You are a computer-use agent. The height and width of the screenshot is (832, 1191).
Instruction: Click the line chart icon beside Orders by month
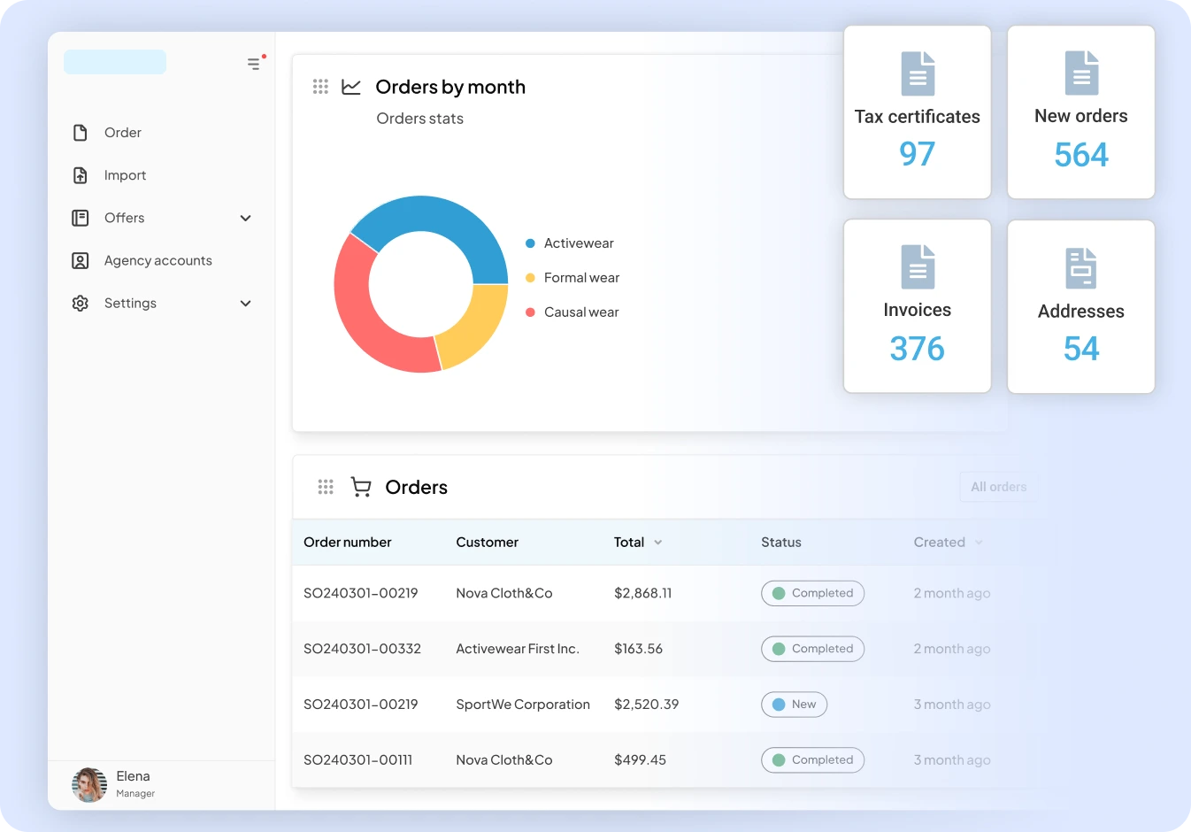(350, 87)
